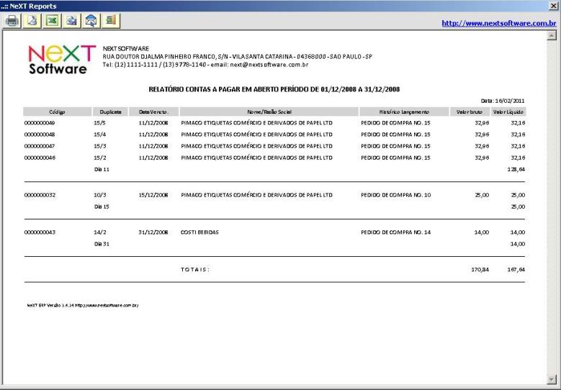Click duplicata 14/2 cell
Image resolution: width=561 pixels, height=390 pixels.
[100, 232]
